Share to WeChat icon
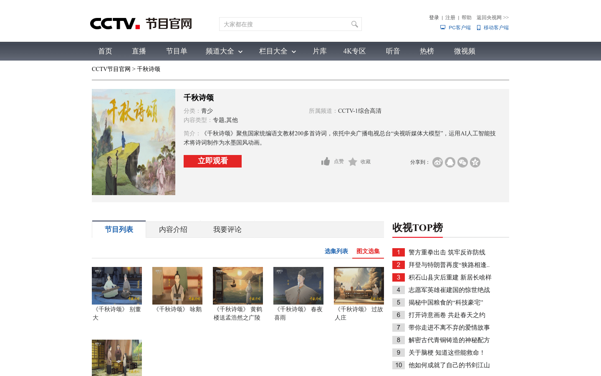This screenshot has height=376, width=601. pos(462,162)
